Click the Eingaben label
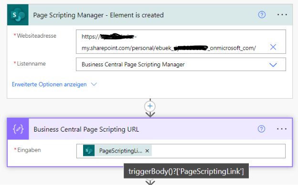Viewport: 298px width, 185px height. click(29, 150)
